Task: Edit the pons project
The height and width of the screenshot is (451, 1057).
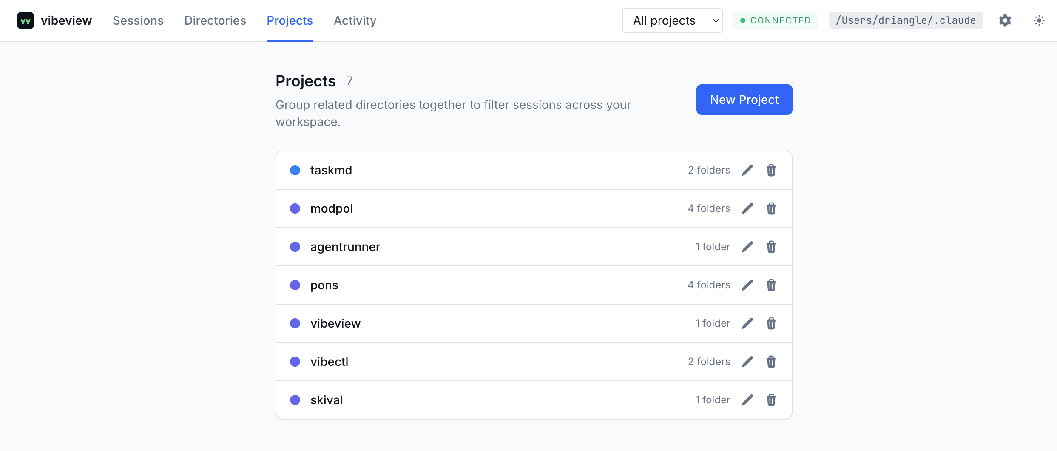Action: click(747, 285)
